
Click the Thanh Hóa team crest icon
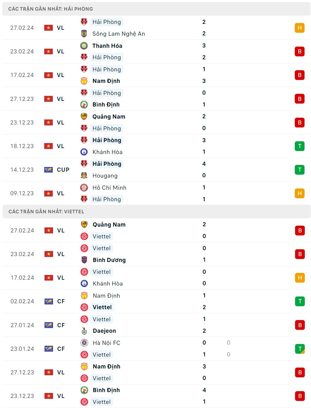tap(84, 46)
